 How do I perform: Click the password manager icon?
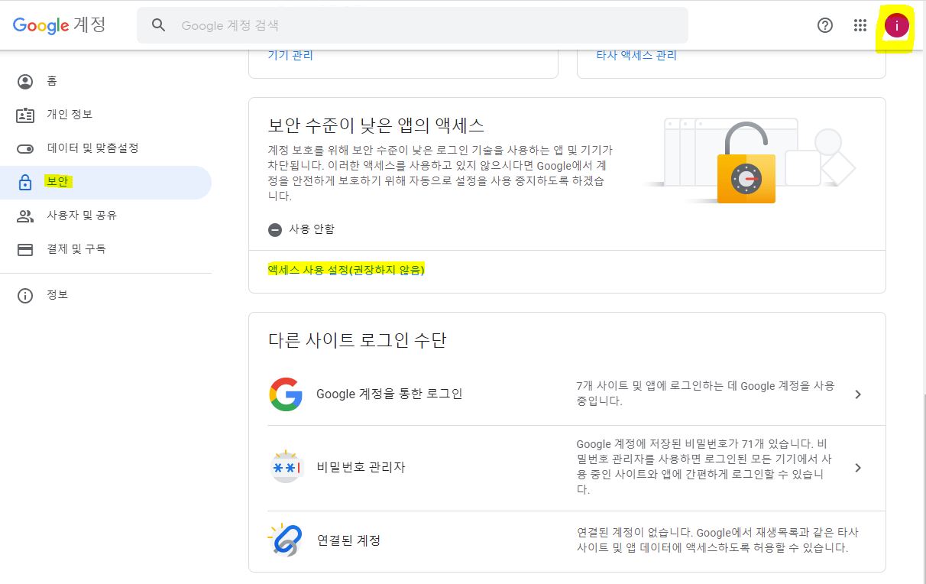pos(285,467)
